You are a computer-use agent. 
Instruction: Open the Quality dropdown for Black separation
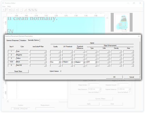coord(55,62)
